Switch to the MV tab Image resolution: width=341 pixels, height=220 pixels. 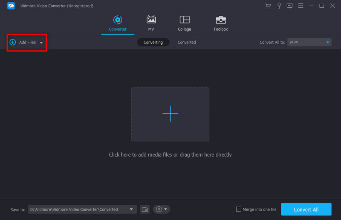coord(151,23)
